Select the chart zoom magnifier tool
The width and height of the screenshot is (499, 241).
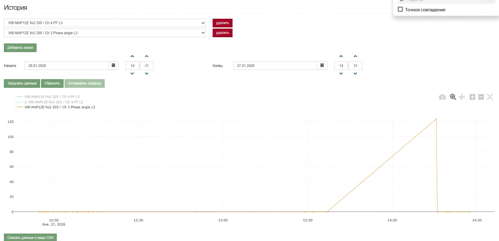click(453, 97)
